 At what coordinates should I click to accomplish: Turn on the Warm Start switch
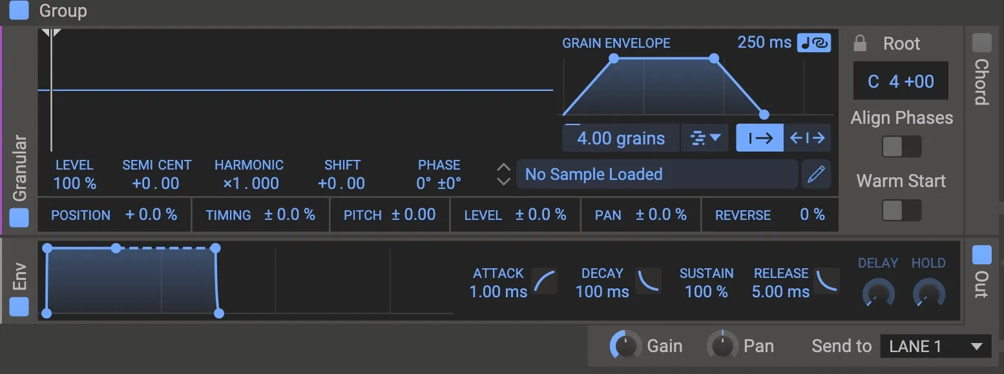[x=901, y=210]
